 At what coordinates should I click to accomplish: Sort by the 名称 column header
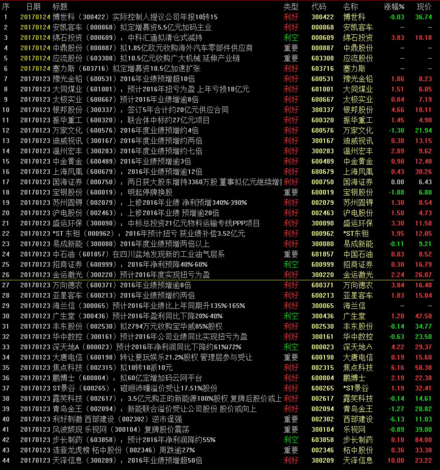point(351,7)
